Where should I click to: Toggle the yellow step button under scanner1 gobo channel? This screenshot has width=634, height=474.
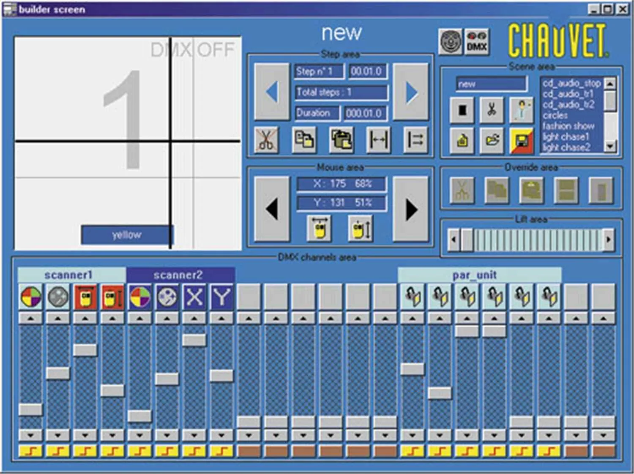pyautogui.click(x=58, y=451)
